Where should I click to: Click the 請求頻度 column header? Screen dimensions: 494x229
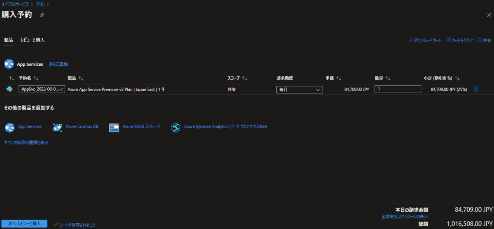[285, 78]
